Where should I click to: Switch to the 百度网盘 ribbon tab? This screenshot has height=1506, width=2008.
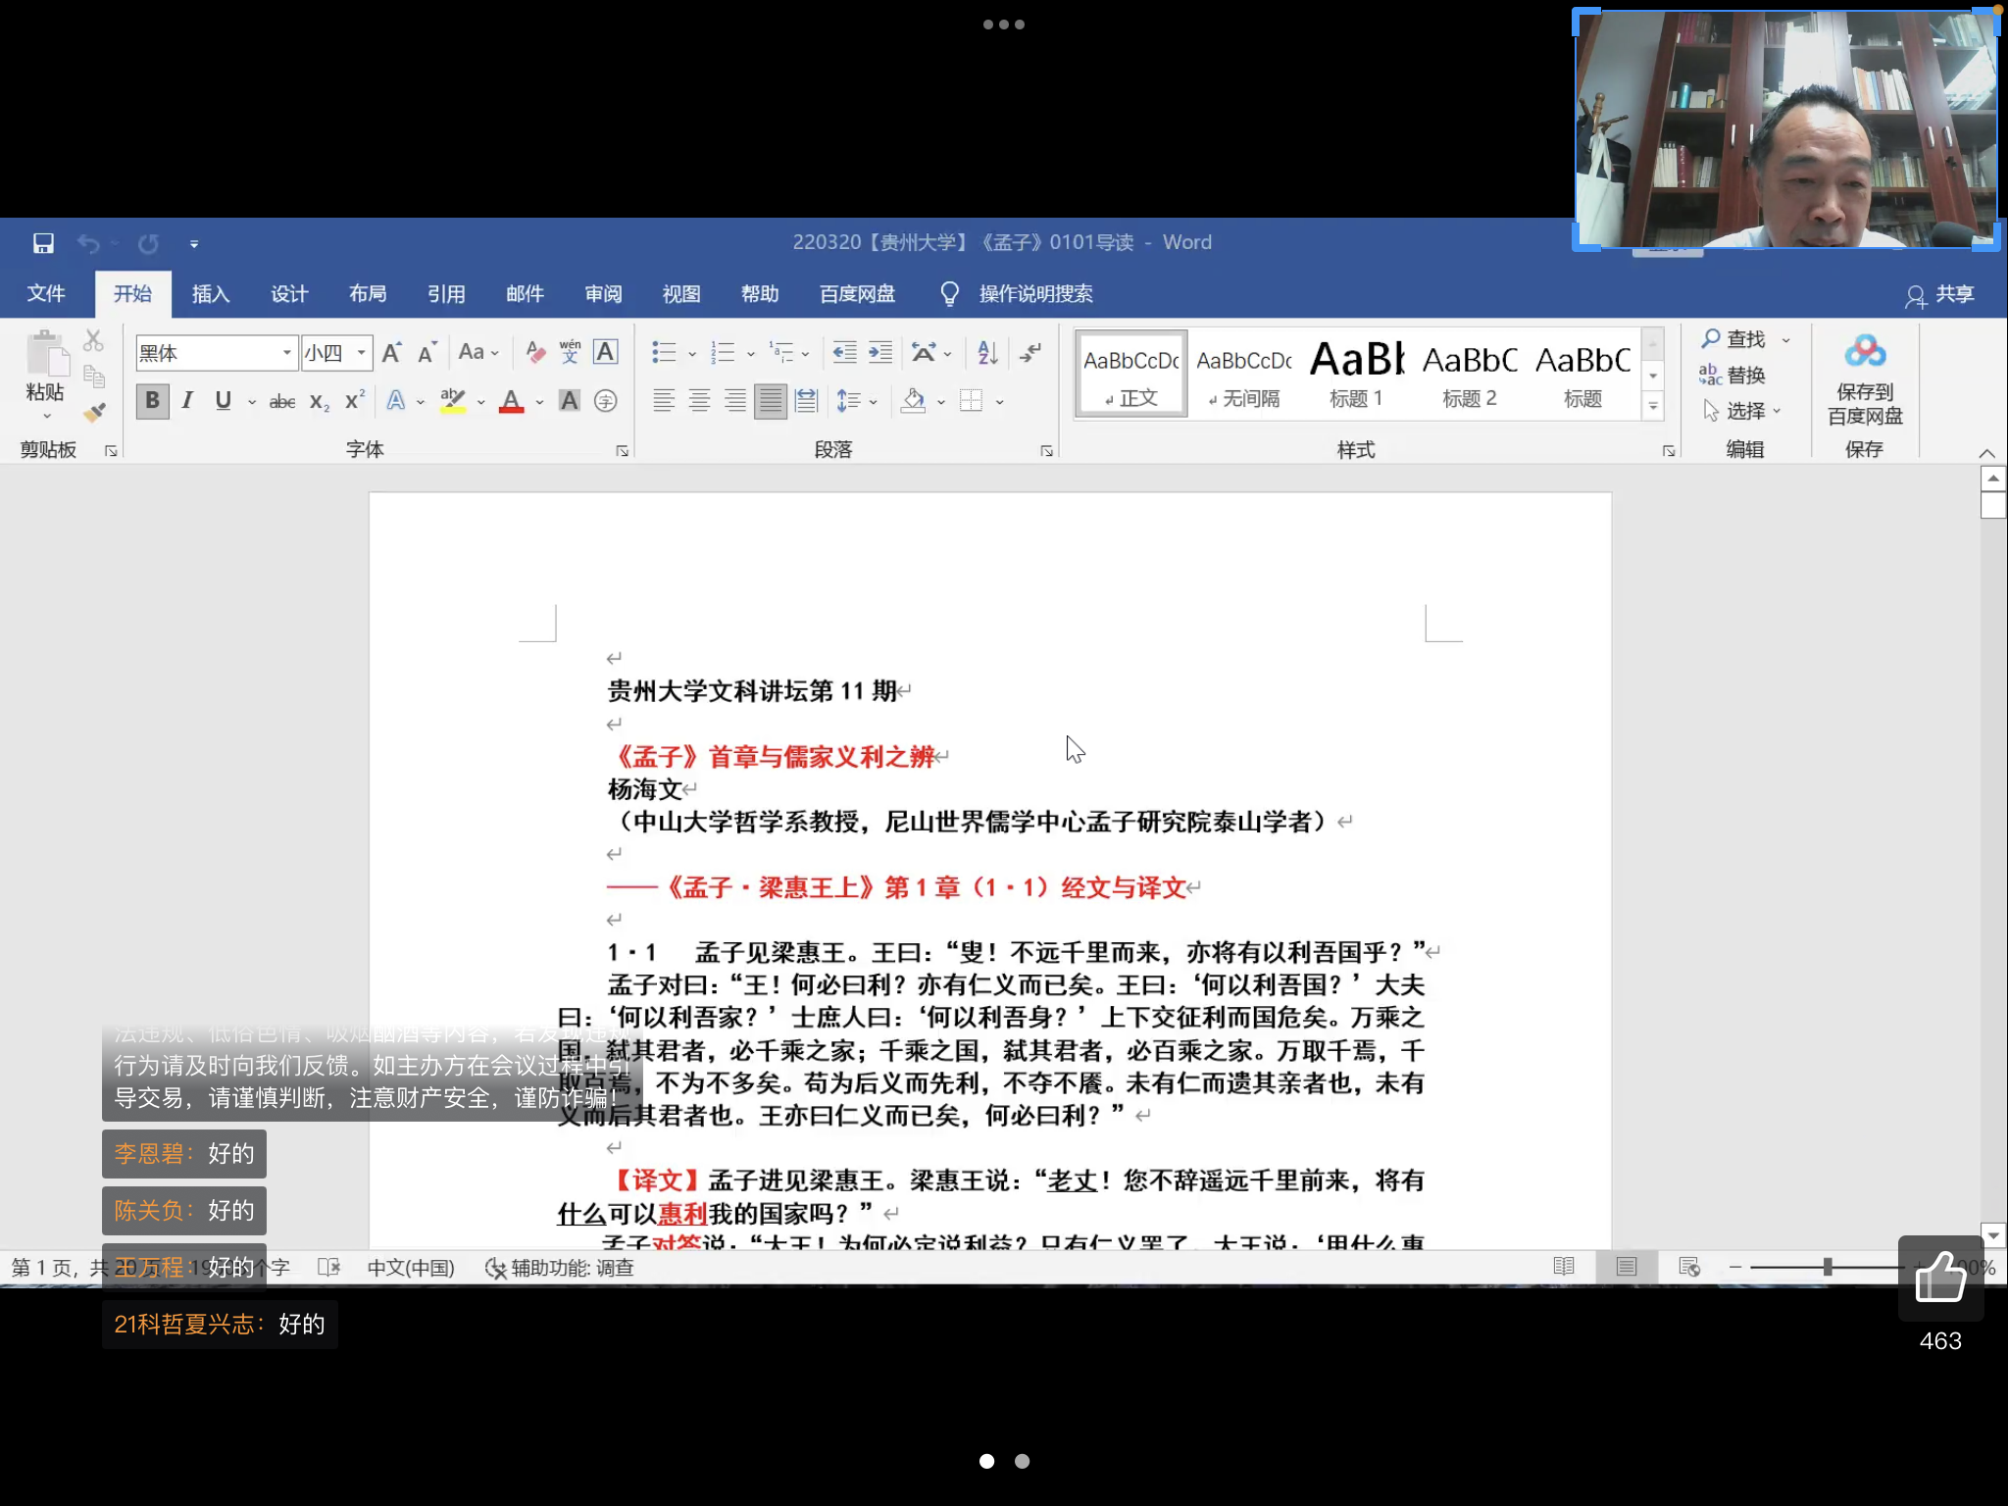pyautogui.click(x=858, y=294)
